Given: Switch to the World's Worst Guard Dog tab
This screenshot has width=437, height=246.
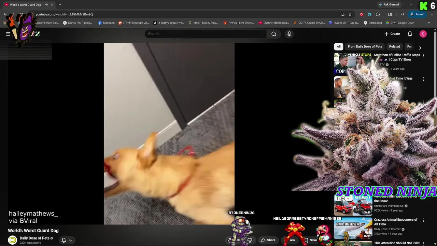Looking at the screenshot, I should coord(26,5).
